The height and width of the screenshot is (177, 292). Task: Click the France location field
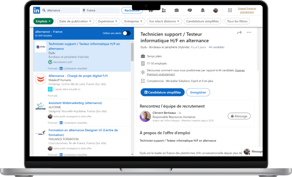pos(101,10)
